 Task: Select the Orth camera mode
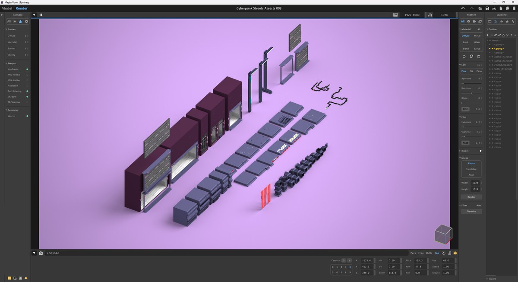point(429,253)
